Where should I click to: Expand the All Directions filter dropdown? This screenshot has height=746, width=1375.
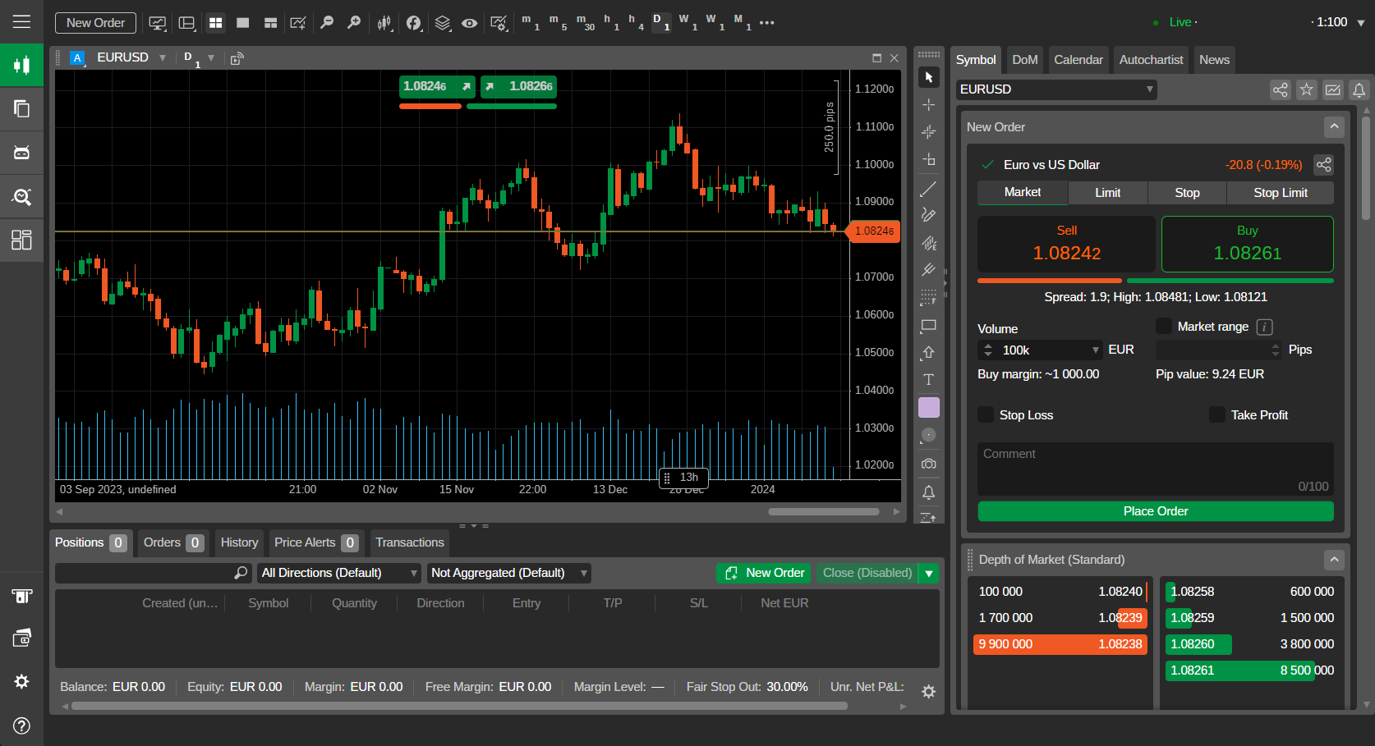tap(339, 573)
